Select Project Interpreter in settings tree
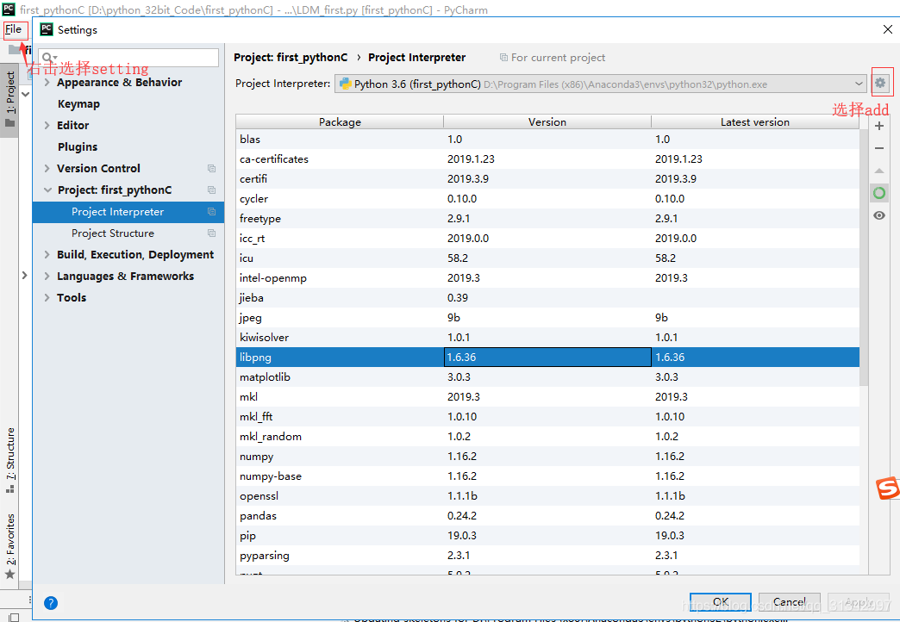This screenshot has width=900, height=622. [128, 212]
